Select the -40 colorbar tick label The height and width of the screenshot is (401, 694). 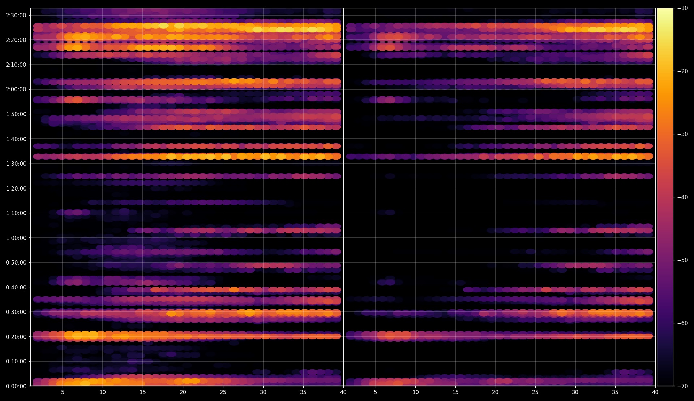pos(682,197)
